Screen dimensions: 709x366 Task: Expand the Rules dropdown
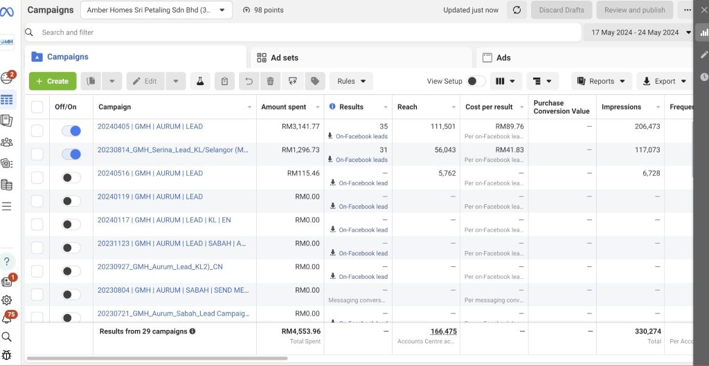coord(351,81)
